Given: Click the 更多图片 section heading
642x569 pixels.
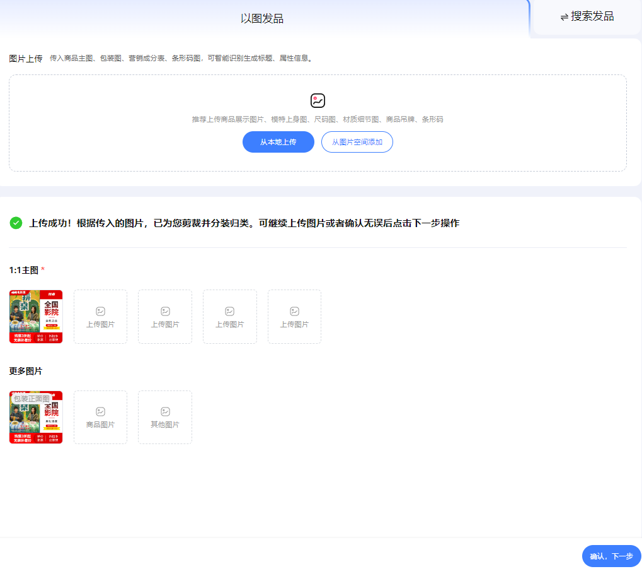Looking at the screenshot, I should pos(26,371).
